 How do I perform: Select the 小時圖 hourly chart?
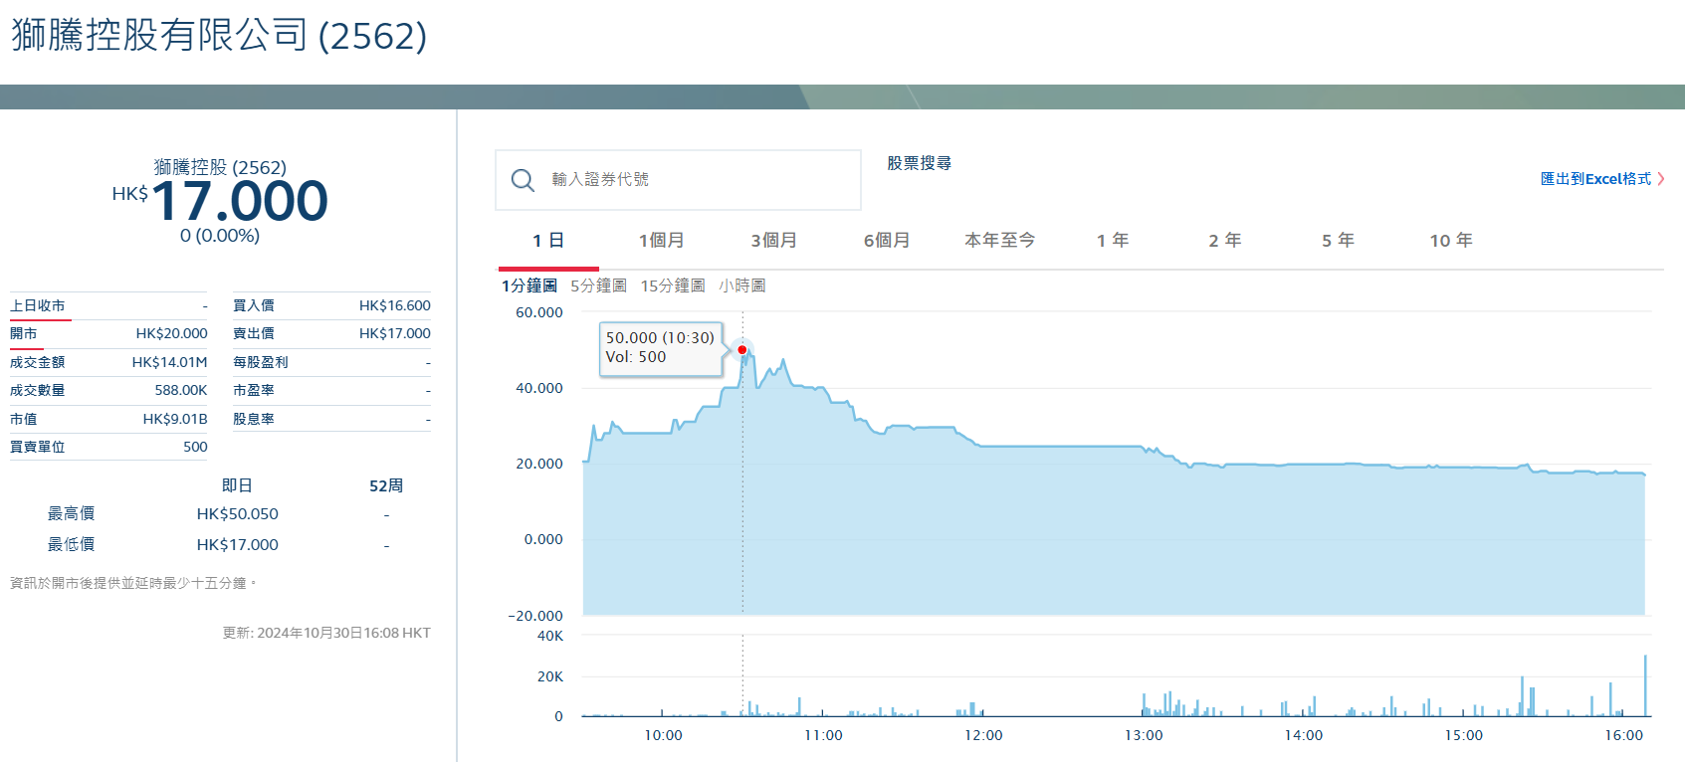click(x=742, y=286)
